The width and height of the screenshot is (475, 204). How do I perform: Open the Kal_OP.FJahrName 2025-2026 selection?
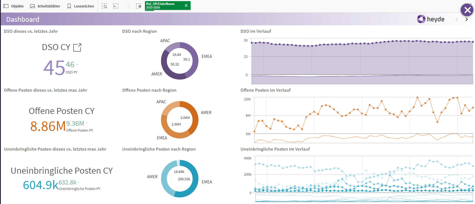click(163, 6)
